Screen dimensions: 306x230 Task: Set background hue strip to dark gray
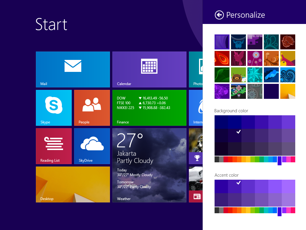click(x=217, y=159)
